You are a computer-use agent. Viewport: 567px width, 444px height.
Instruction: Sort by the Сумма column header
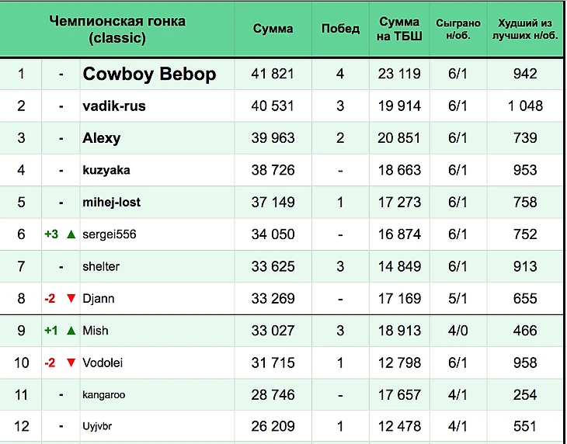click(273, 29)
